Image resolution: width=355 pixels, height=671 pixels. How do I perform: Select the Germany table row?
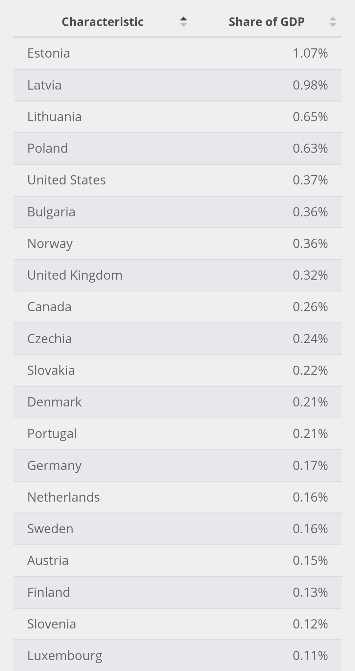point(177,466)
